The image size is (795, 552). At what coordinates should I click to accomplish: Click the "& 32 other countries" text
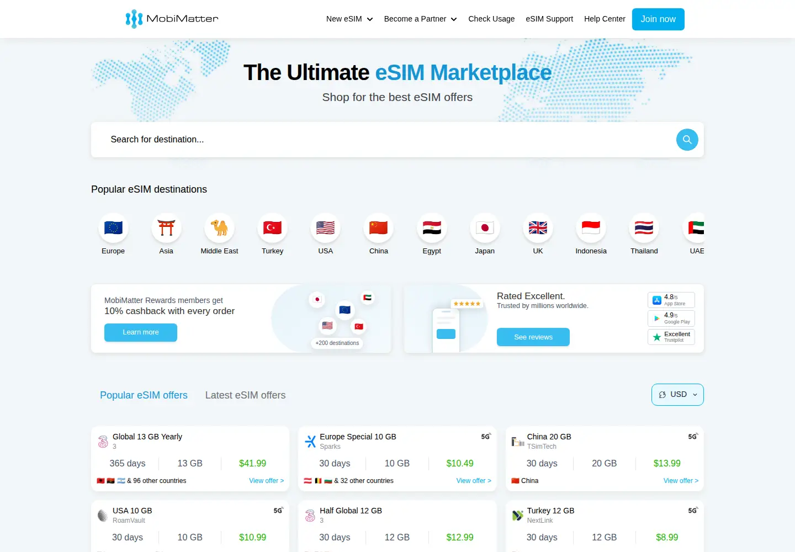(x=364, y=481)
